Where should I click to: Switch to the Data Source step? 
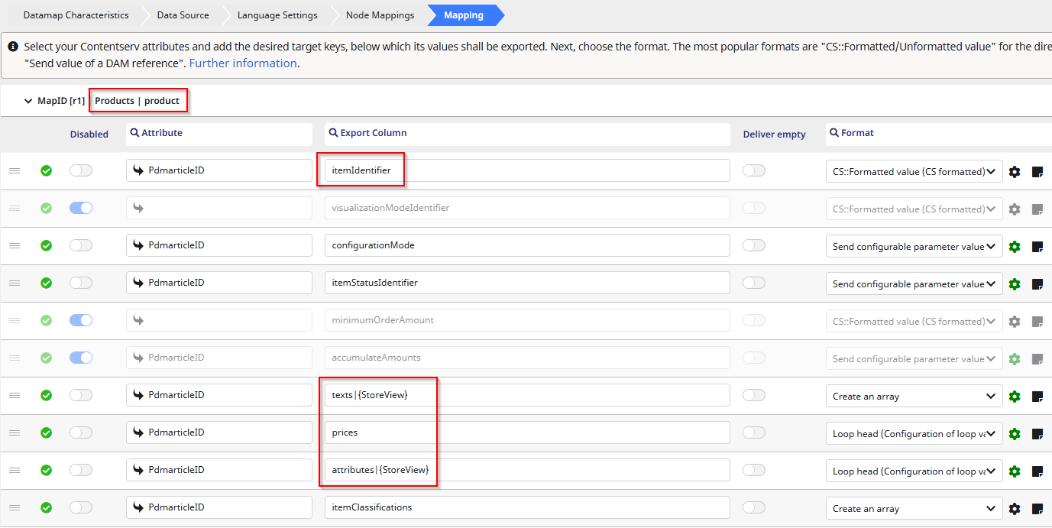pyautogui.click(x=182, y=15)
